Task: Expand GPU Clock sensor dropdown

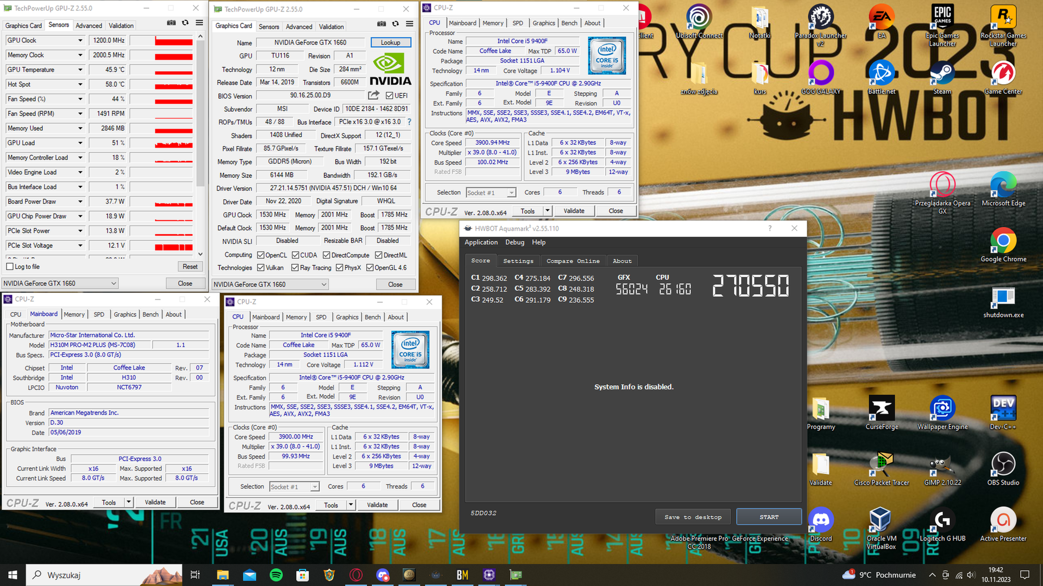Action: click(80, 41)
